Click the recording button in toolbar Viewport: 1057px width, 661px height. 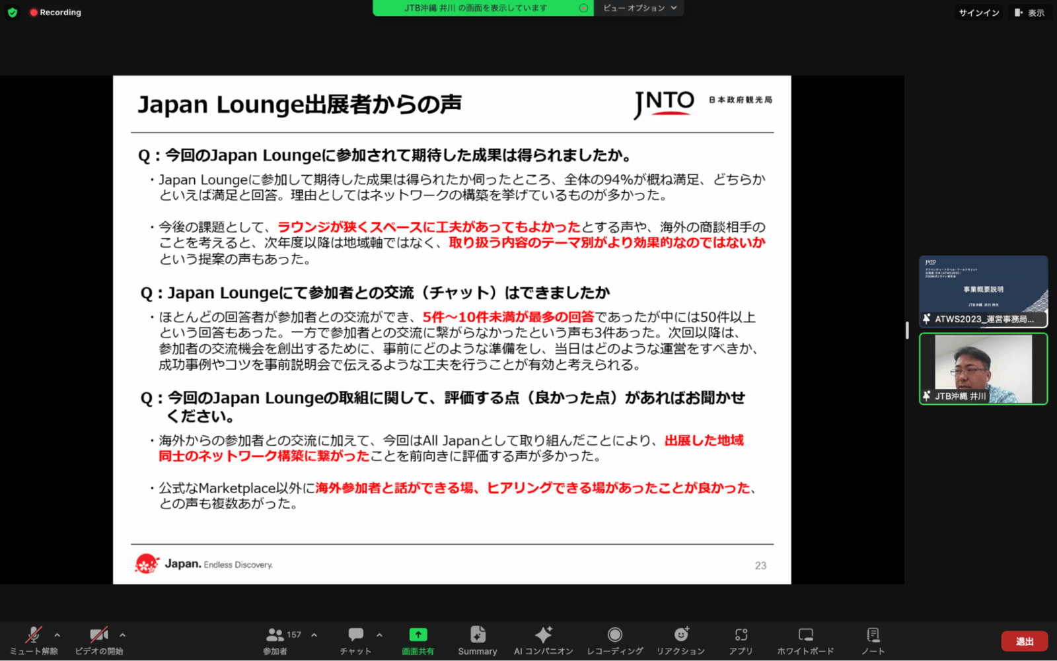(x=615, y=641)
